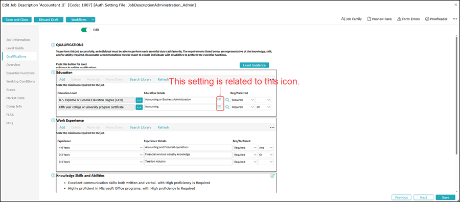
Task: Open the Job Family view
Action: pyautogui.click(x=352, y=19)
